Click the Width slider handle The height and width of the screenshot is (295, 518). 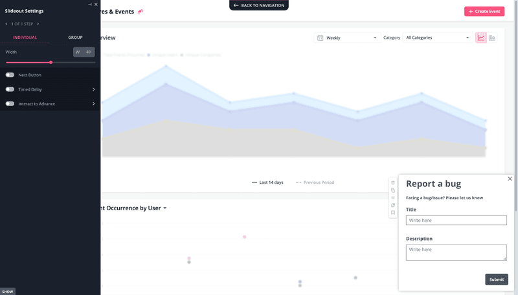click(51, 62)
